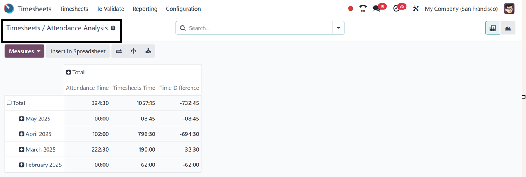Click the Insert in Spreadsheet button
This screenshot has width=526, height=177.
click(78, 51)
